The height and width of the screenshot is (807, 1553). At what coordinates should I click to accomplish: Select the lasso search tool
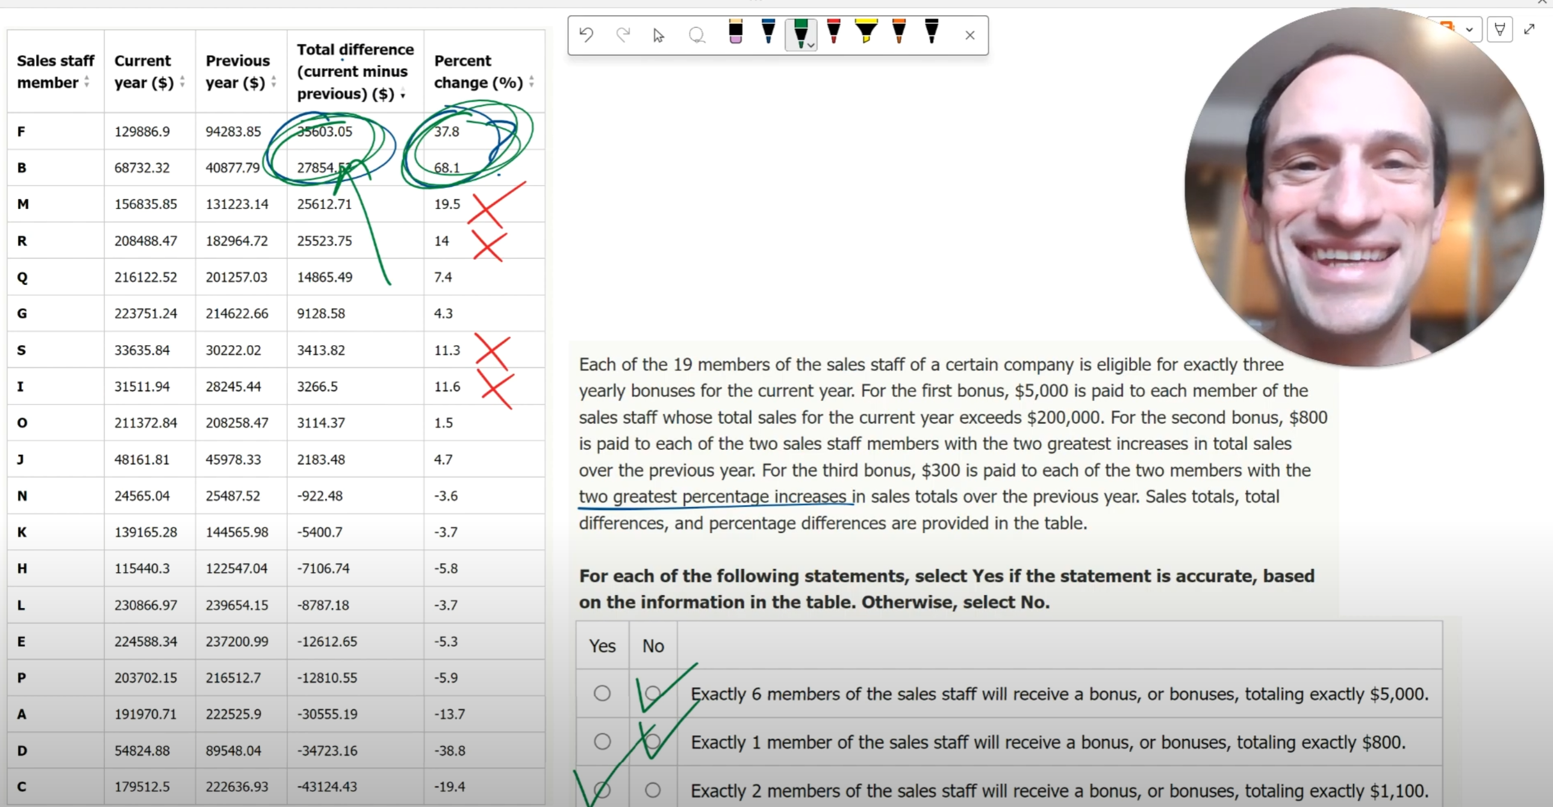pyautogui.click(x=697, y=36)
